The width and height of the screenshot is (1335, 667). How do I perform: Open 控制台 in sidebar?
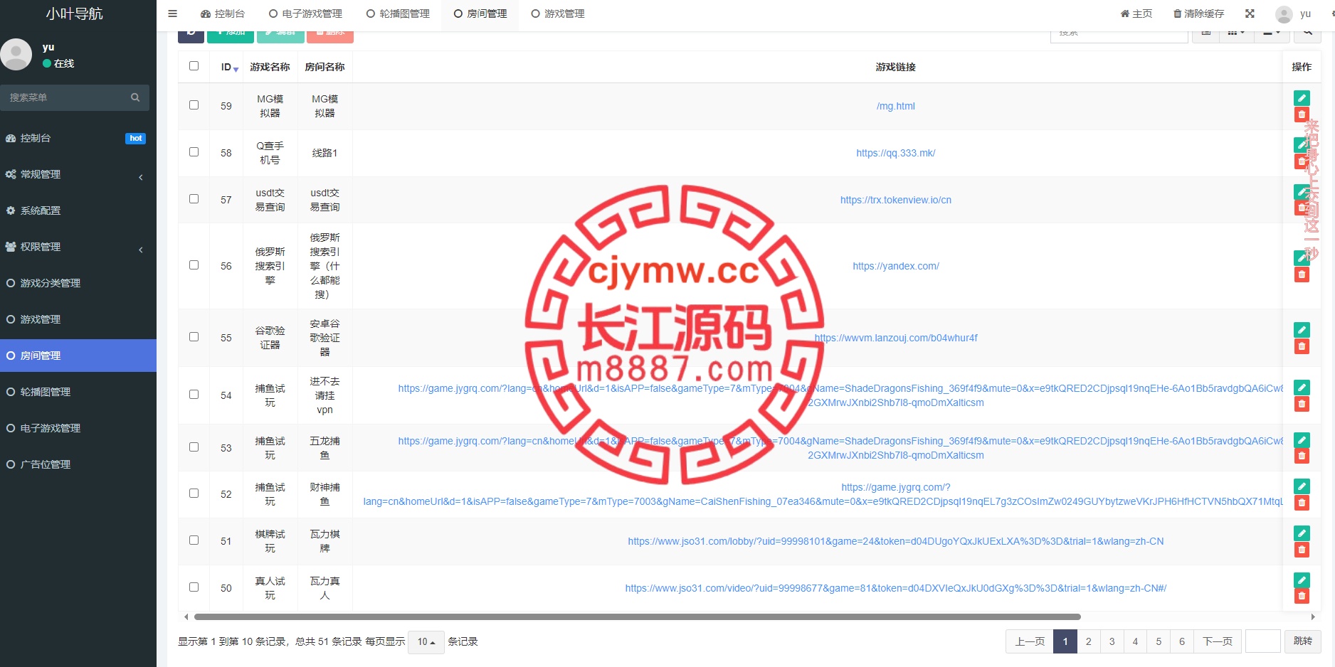pos(78,138)
